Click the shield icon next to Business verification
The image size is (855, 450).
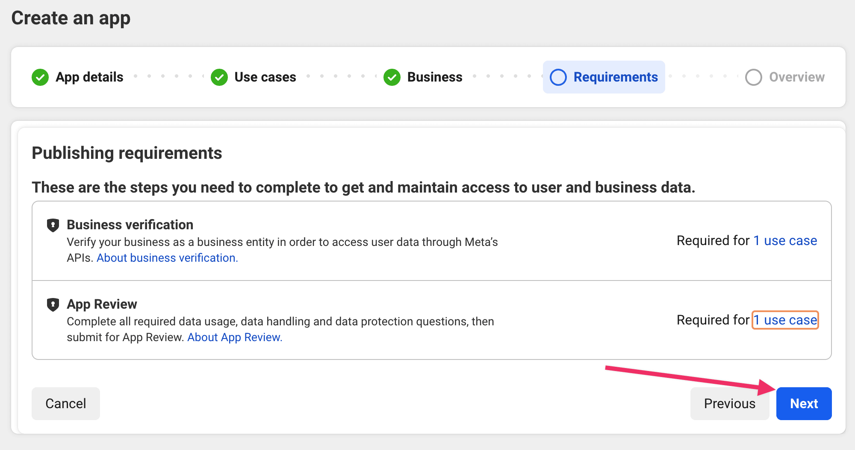tap(53, 225)
